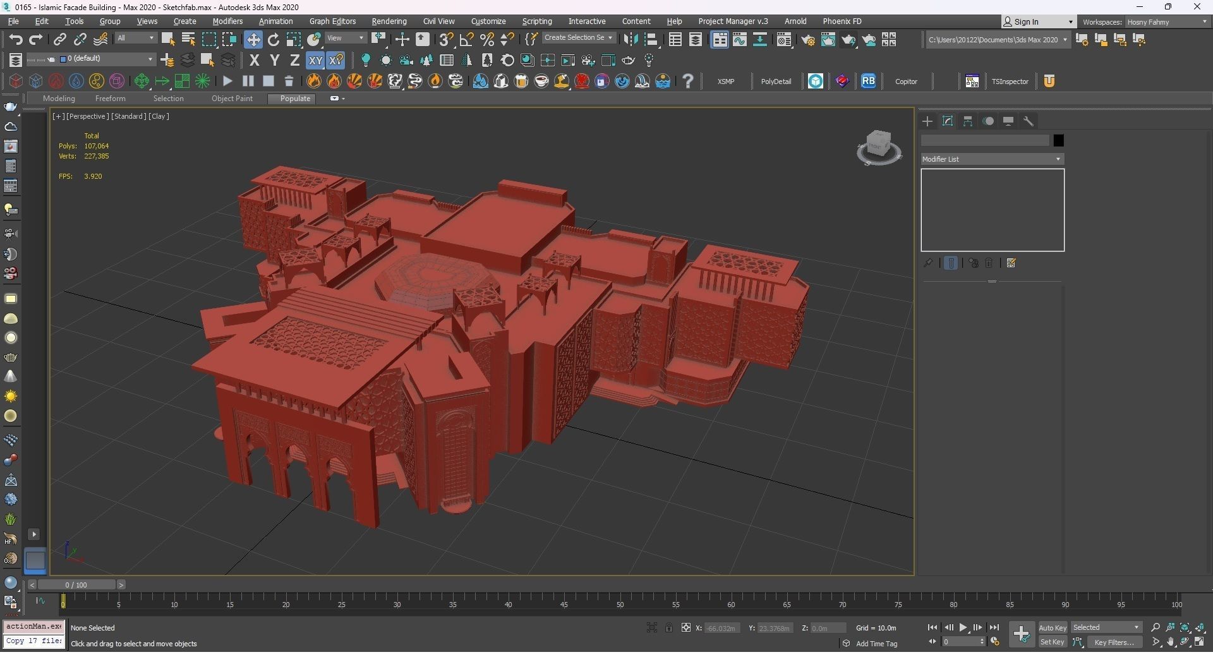Image resolution: width=1213 pixels, height=657 pixels.
Task: Open the Align tool
Action: (x=651, y=39)
